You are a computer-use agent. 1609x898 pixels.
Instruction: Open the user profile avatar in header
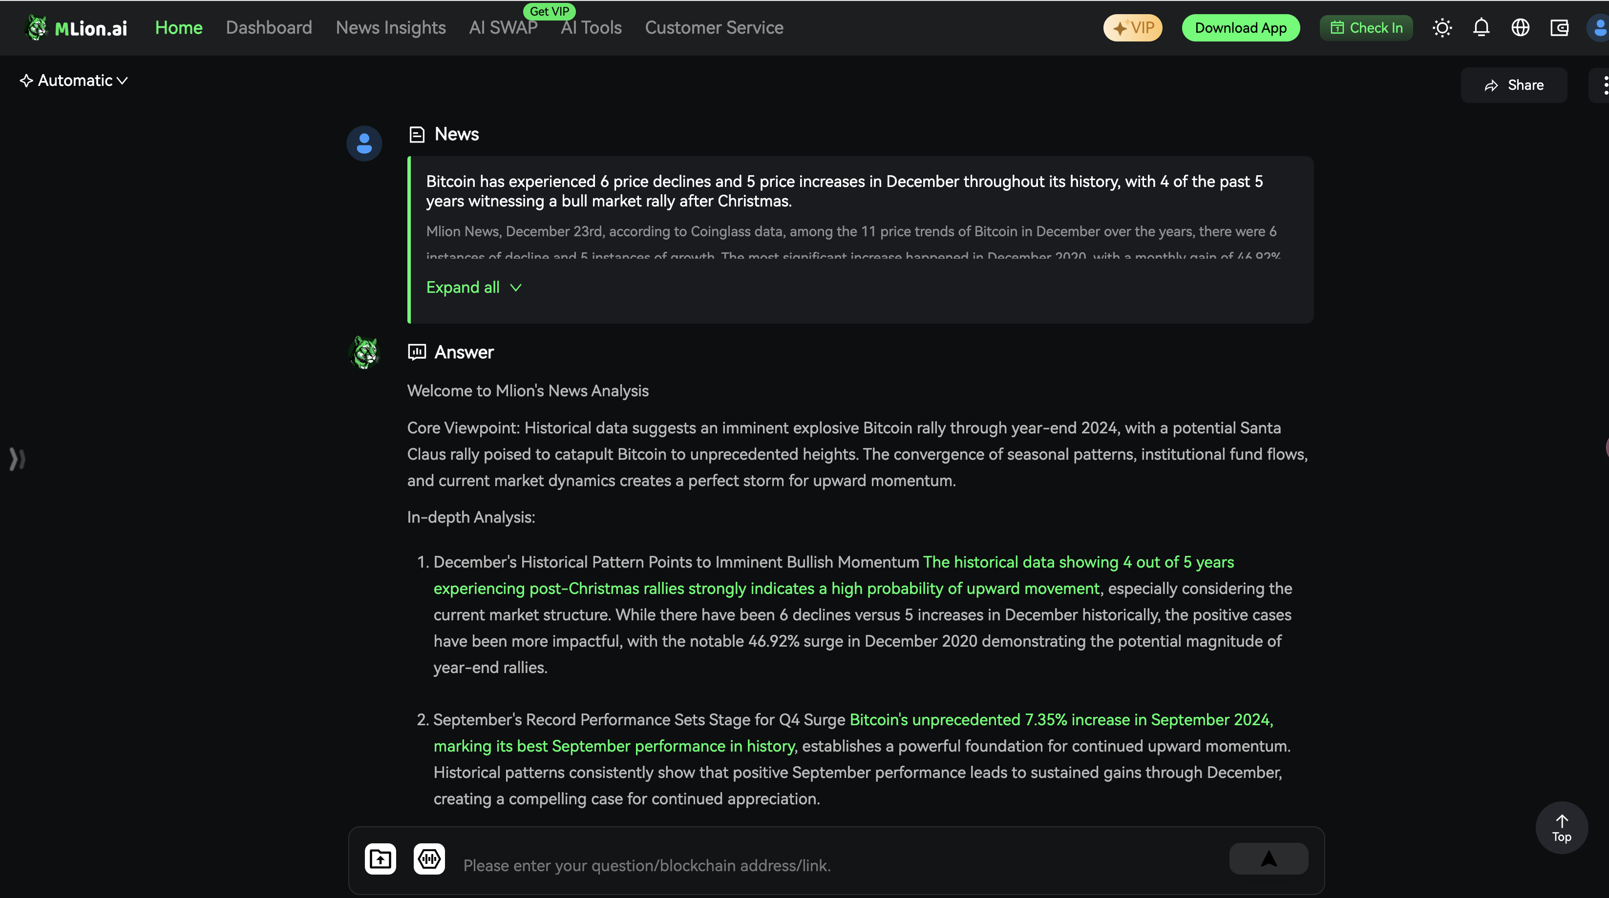tap(1598, 27)
